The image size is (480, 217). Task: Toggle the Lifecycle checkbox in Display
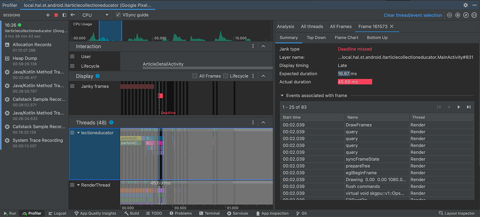(x=225, y=76)
